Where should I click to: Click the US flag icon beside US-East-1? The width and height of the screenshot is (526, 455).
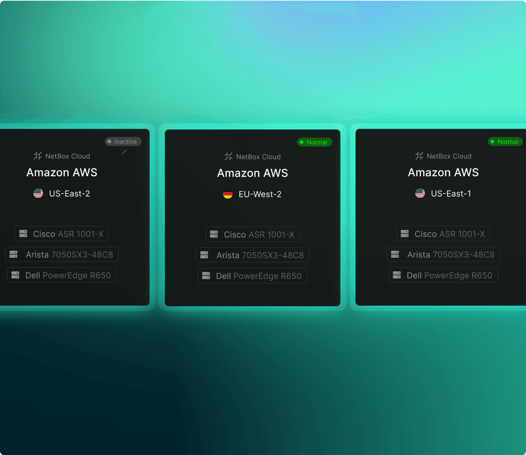[x=420, y=194]
